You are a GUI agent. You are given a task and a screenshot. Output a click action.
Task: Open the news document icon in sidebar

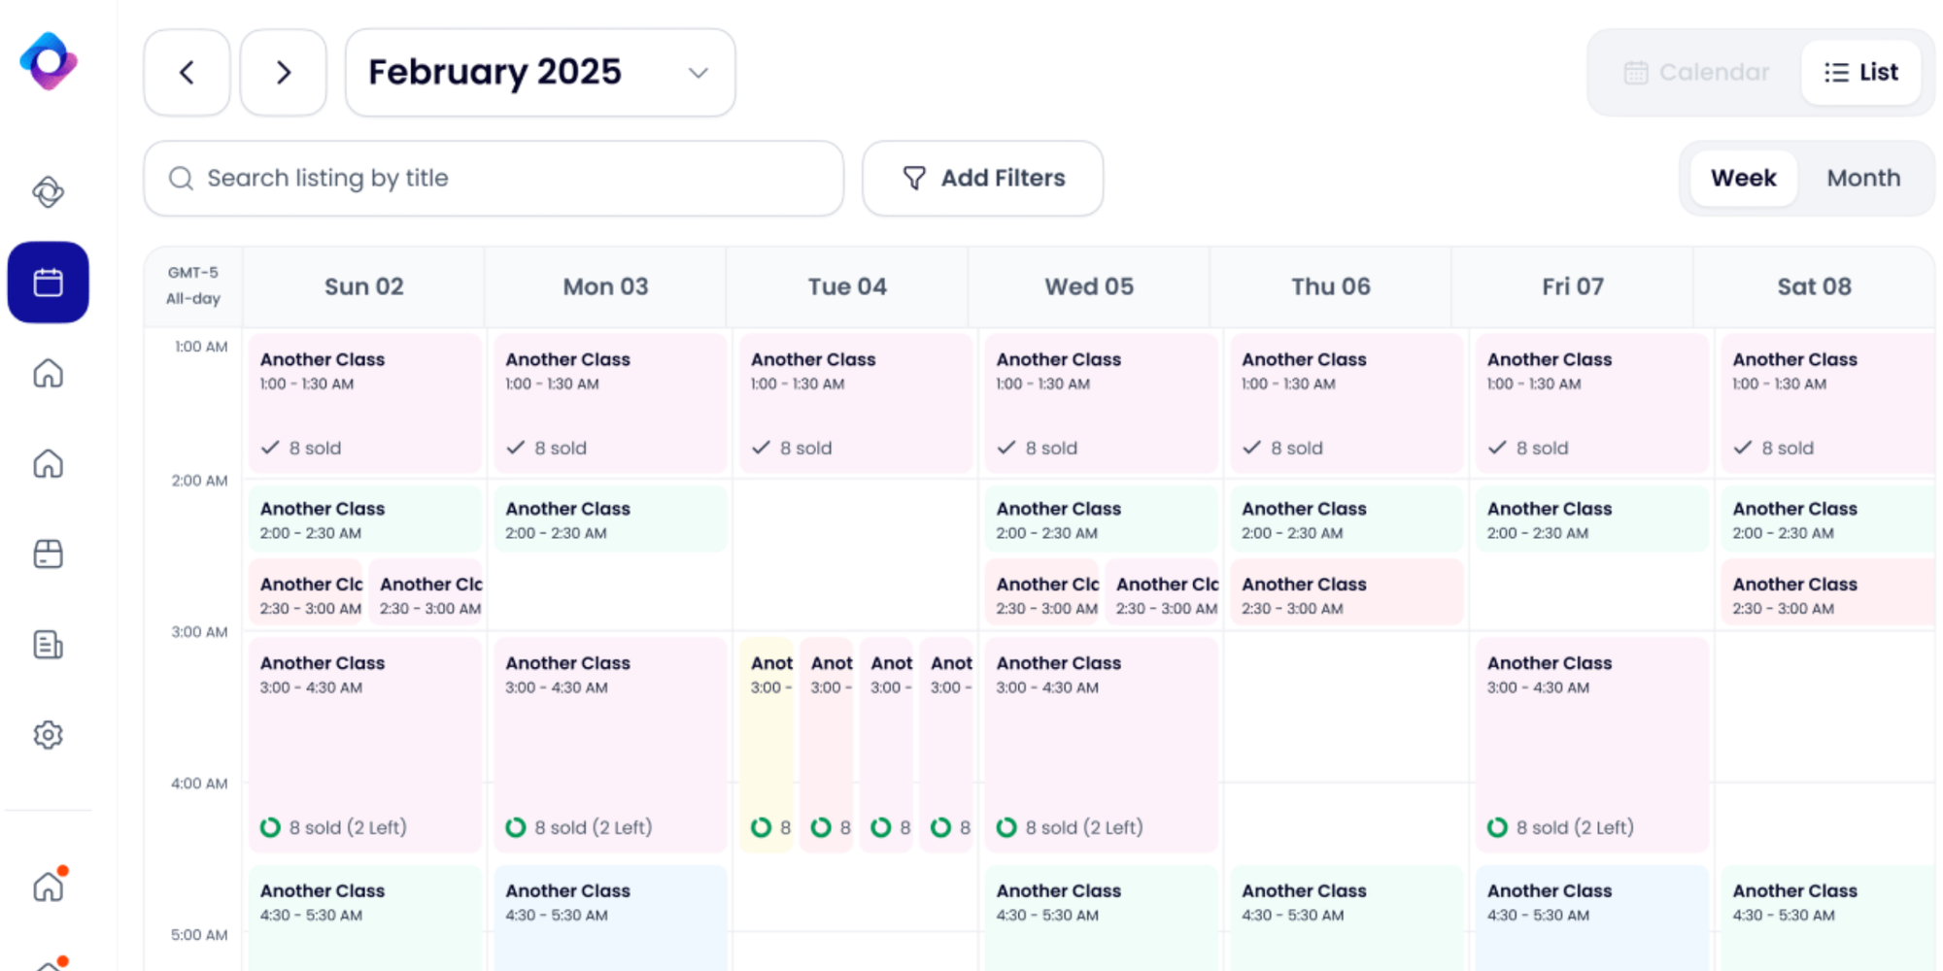[48, 644]
